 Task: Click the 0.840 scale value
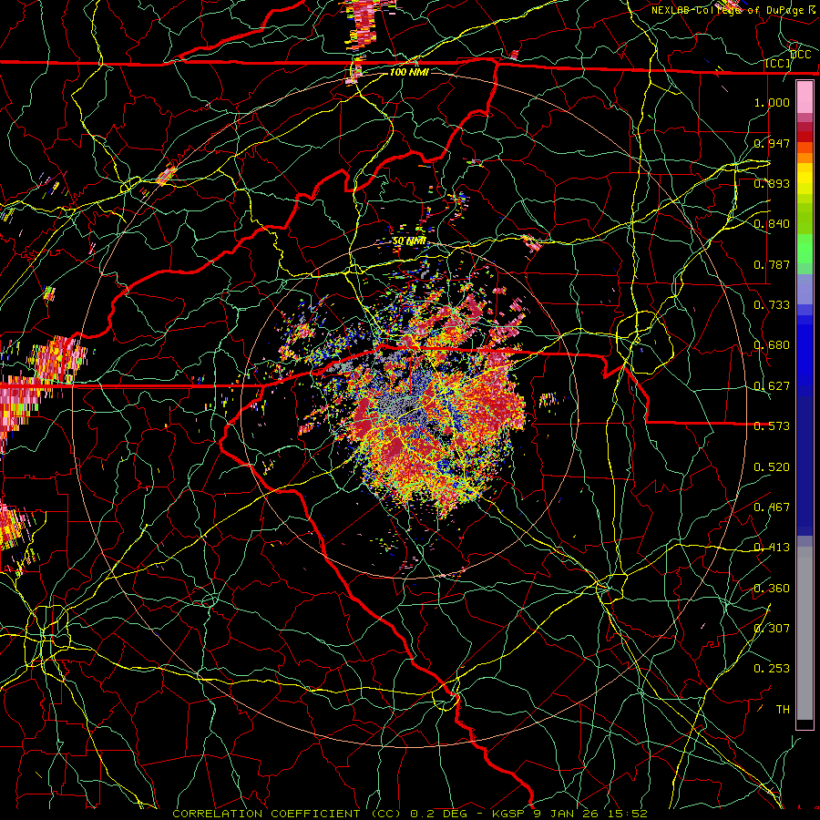pos(772,223)
